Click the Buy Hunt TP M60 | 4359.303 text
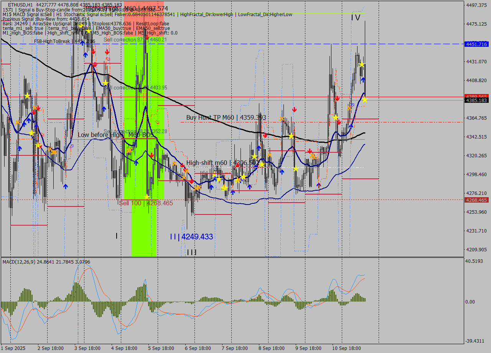 point(226,117)
